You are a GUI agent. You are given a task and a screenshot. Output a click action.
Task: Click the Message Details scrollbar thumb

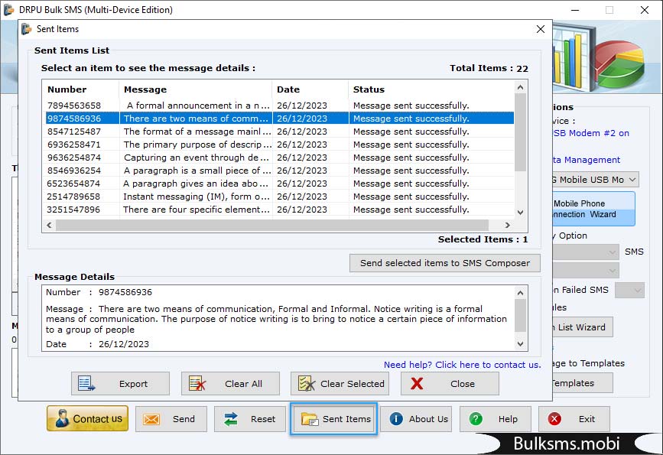point(521,316)
